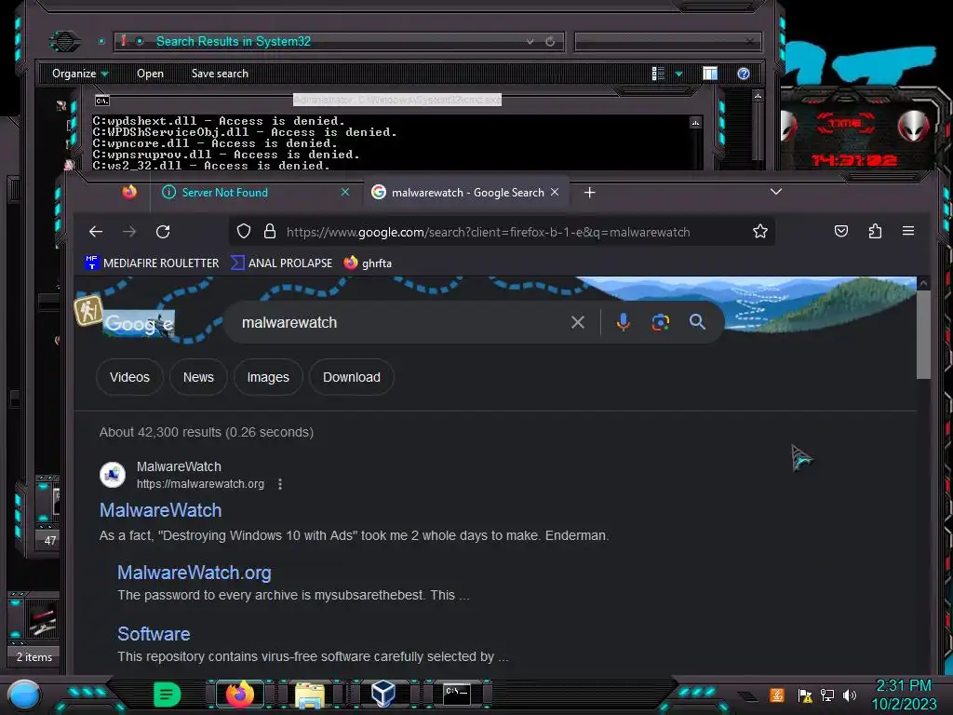Click Open in Explorer toolbar
Image resolution: width=953 pixels, height=715 pixels.
[x=150, y=74]
